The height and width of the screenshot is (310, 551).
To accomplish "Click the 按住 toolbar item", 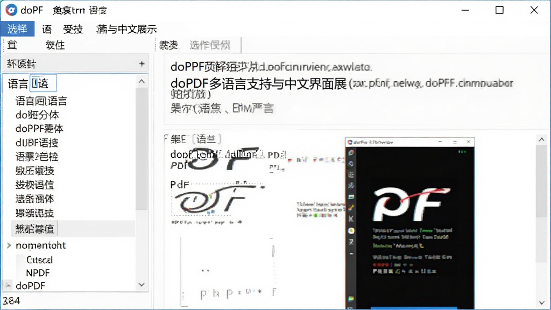I will click(x=55, y=45).
